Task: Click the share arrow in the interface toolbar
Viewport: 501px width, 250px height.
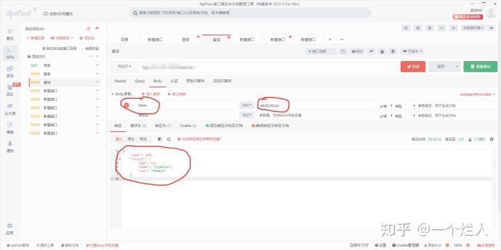Action: pos(371,51)
